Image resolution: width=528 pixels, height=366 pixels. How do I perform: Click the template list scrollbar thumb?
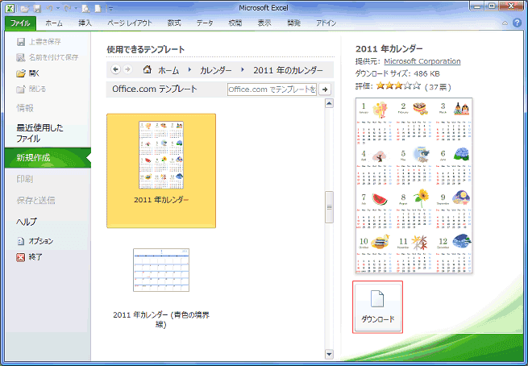tap(330, 207)
